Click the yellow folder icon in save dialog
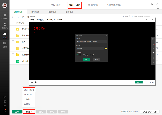This screenshot has height=115, width=162. [x=106, y=49]
